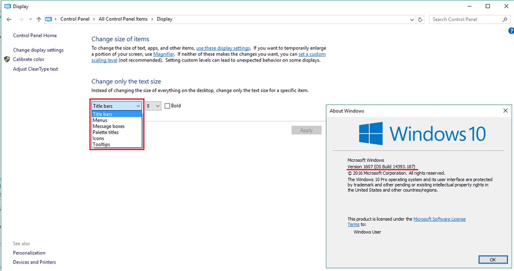This screenshot has width=514, height=271.
Task: Select Message boxes in the list
Action: point(116,126)
